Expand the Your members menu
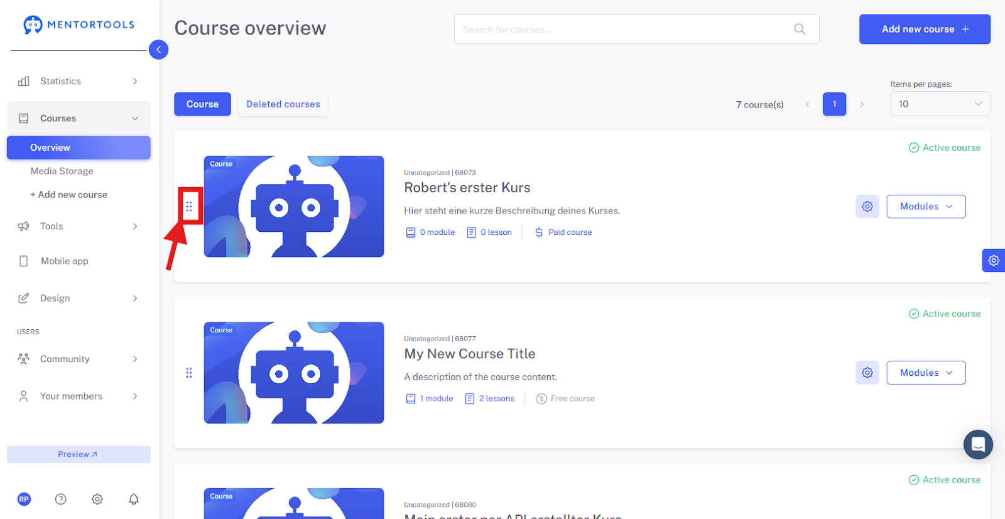1005x519 pixels. point(135,396)
